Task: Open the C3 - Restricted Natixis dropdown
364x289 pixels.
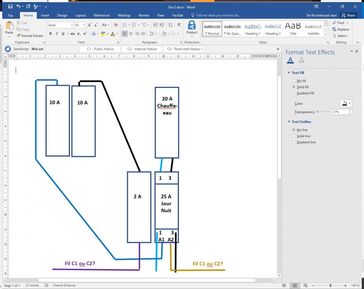Action: coord(202,49)
